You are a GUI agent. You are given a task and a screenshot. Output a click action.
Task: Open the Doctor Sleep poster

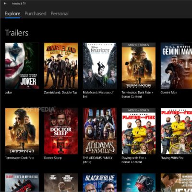click(x=61, y=131)
